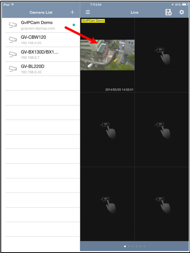Click the camera icon beside GV-BL220D
190x253 pixels.
pyautogui.click(x=13, y=69)
